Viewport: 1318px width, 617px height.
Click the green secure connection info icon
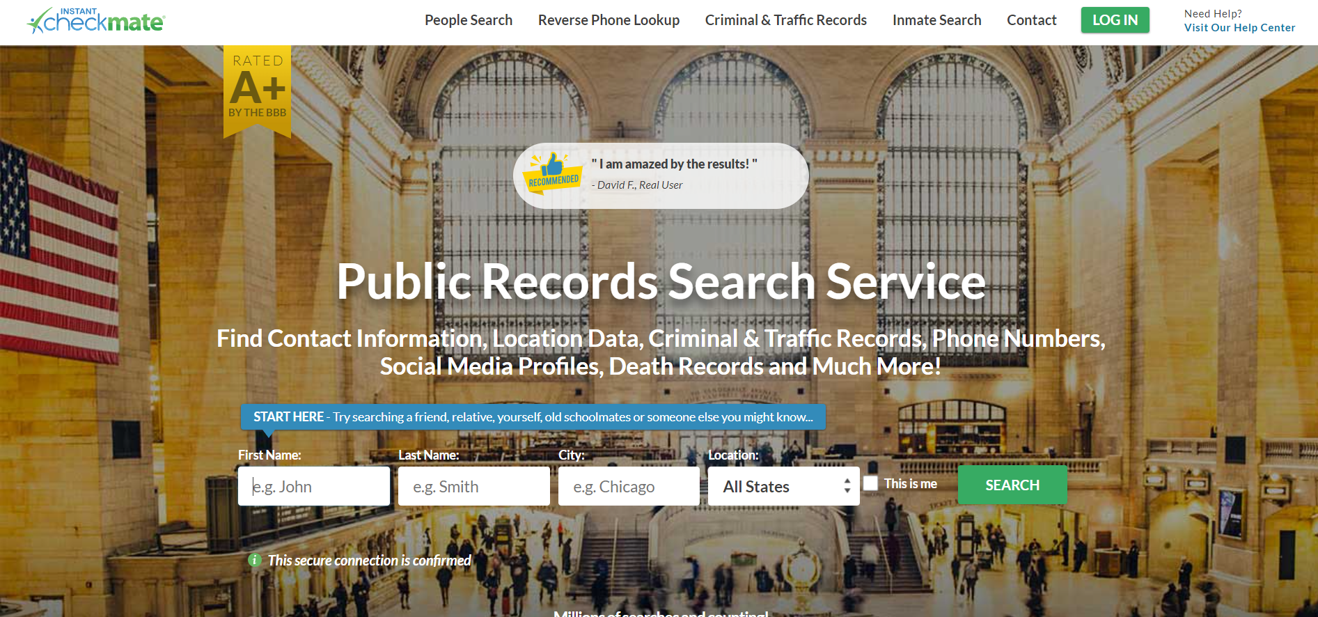(255, 560)
